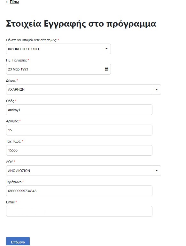Click the Τηλέφωνο label text
This screenshot has width=186, height=246.
14,182
